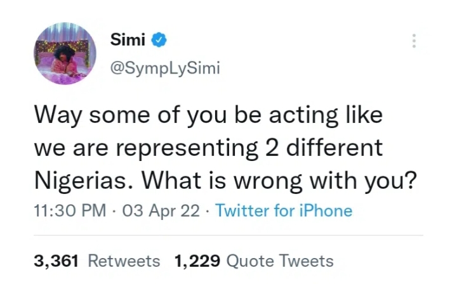This screenshot has height=284, width=457.
Task: Open the Twitter for iPhone source link
Action: click(x=284, y=210)
